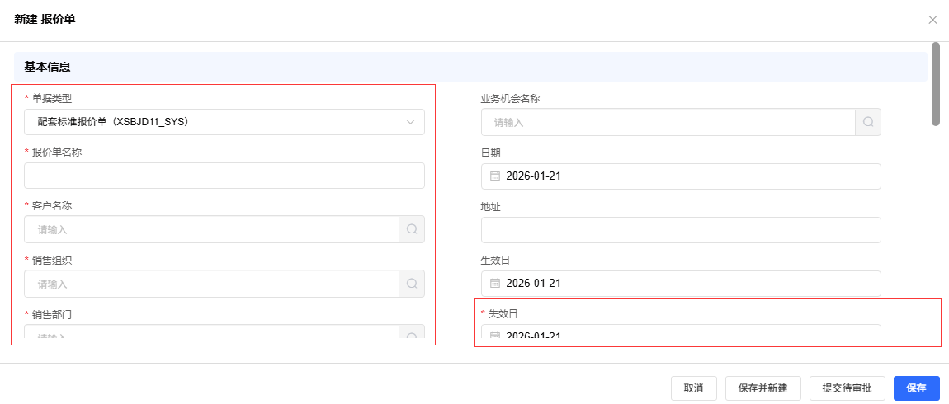Click the 业务机会名称 input box

(668, 122)
